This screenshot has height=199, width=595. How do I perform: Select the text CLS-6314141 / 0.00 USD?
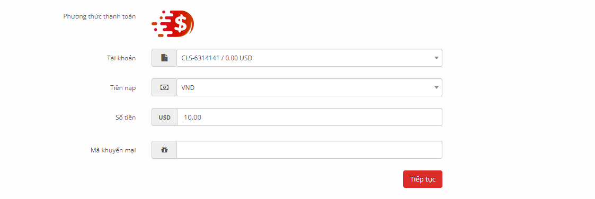(217, 58)
